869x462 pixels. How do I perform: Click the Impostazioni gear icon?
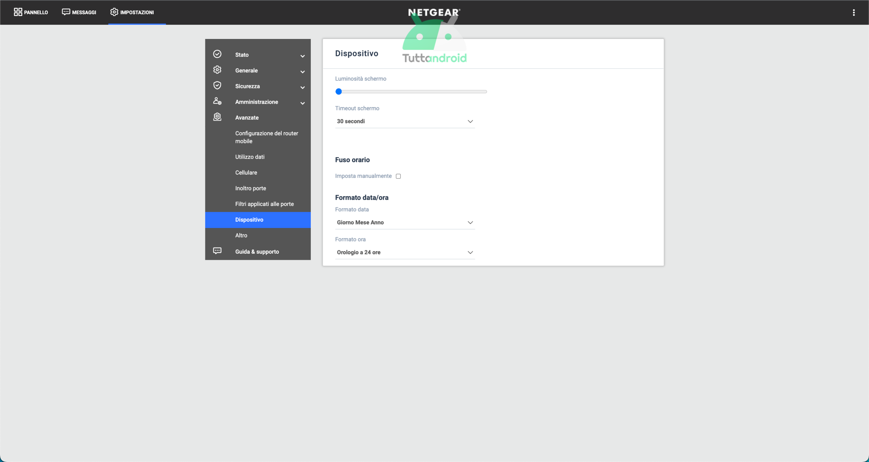point(114,12)
